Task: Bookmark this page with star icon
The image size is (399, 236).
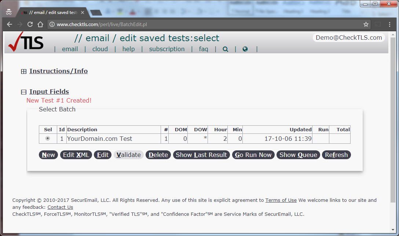Action: pyautogui.click(x=366, y=24)
